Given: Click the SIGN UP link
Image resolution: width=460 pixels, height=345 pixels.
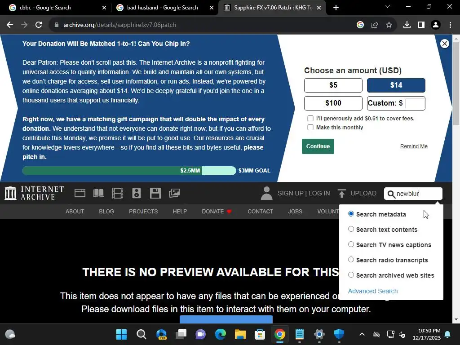Looking at the screenshot, I should pos(291,193).
